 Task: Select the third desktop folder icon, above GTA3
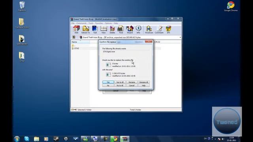(22, 40)
